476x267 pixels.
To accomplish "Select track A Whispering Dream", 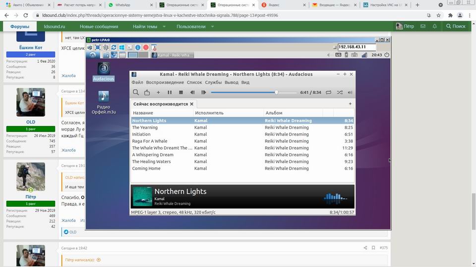I will [x=242, y=155].
